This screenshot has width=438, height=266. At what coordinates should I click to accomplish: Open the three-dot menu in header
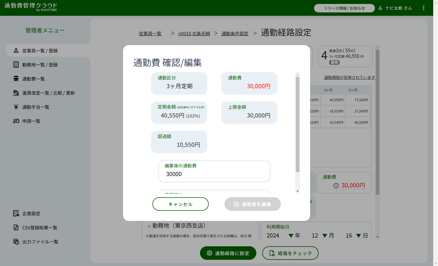[423, 8]
